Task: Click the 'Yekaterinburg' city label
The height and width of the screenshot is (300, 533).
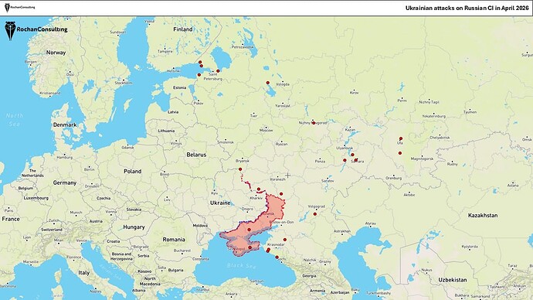Action: 434,116
